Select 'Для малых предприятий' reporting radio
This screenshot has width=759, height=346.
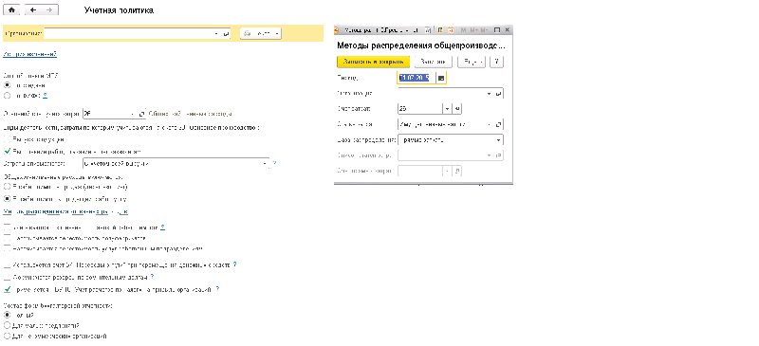7,325
